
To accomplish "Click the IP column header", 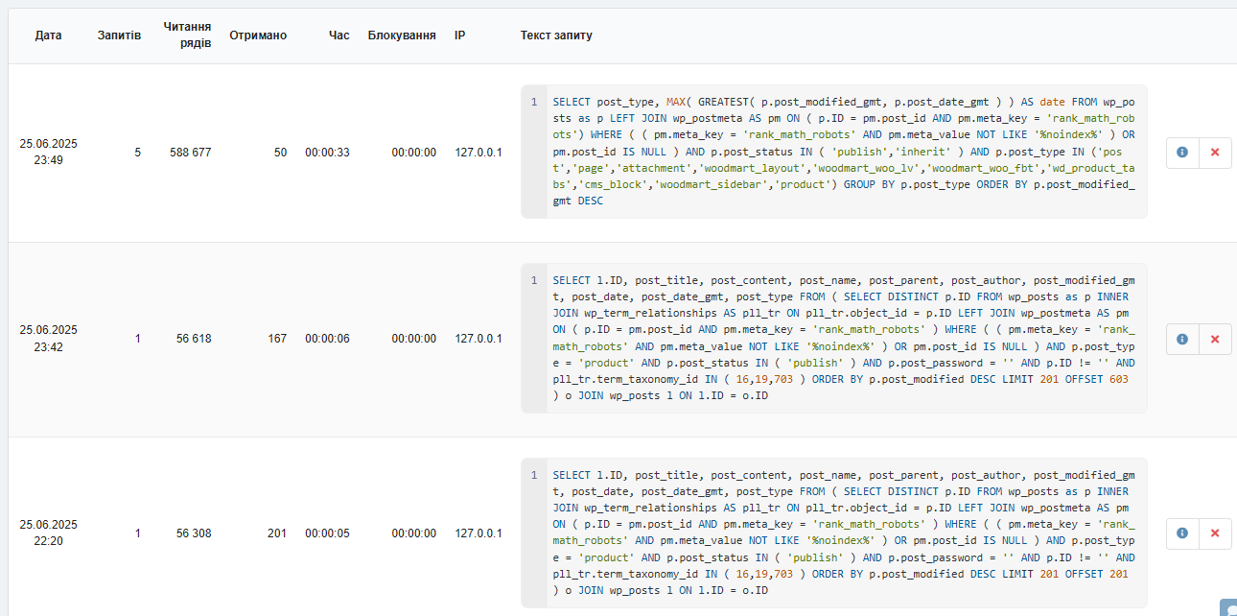I will pos(460,36).
